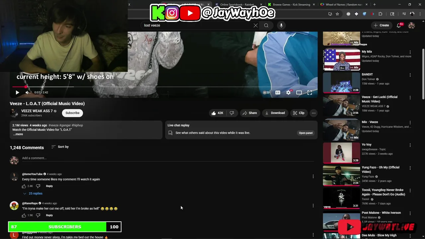Open Veeze - Get Lucki video
425x239 pixels.
tap(341, 105)
